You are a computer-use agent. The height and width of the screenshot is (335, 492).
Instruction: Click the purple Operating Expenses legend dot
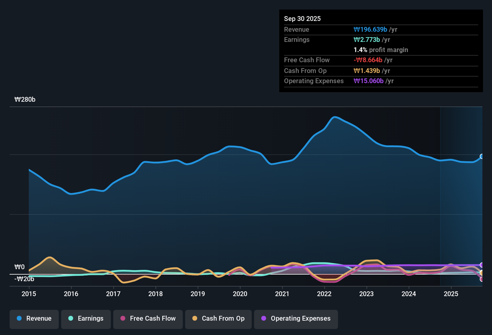click(x=264, y=319)
